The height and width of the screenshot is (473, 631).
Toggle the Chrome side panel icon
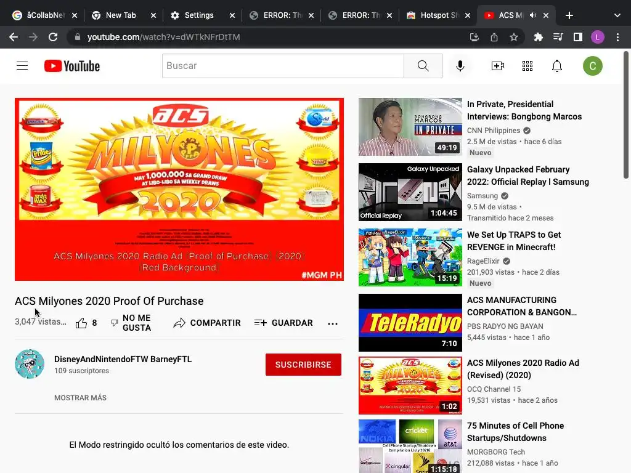click(x=578, y=37)
